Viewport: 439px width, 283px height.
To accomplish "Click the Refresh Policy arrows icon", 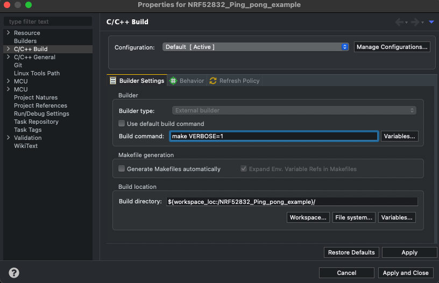I will pyautogui.click(x=213, y=81).
